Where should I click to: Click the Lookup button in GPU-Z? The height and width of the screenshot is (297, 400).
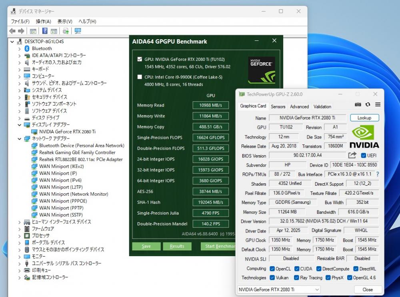tap(364, 118)
